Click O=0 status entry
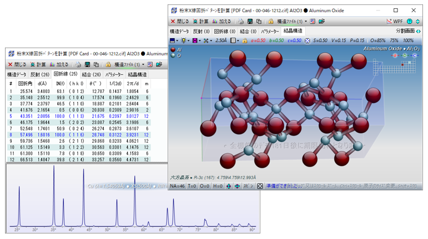This screenshot has height=239, width=428. (x=204, y=186)
